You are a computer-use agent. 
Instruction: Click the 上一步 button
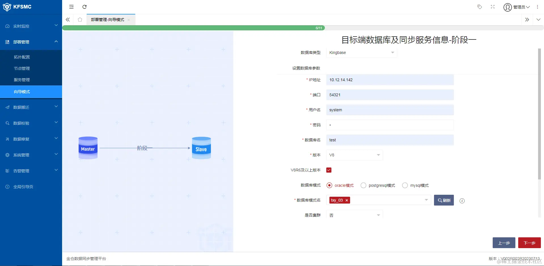coord(504,243)
